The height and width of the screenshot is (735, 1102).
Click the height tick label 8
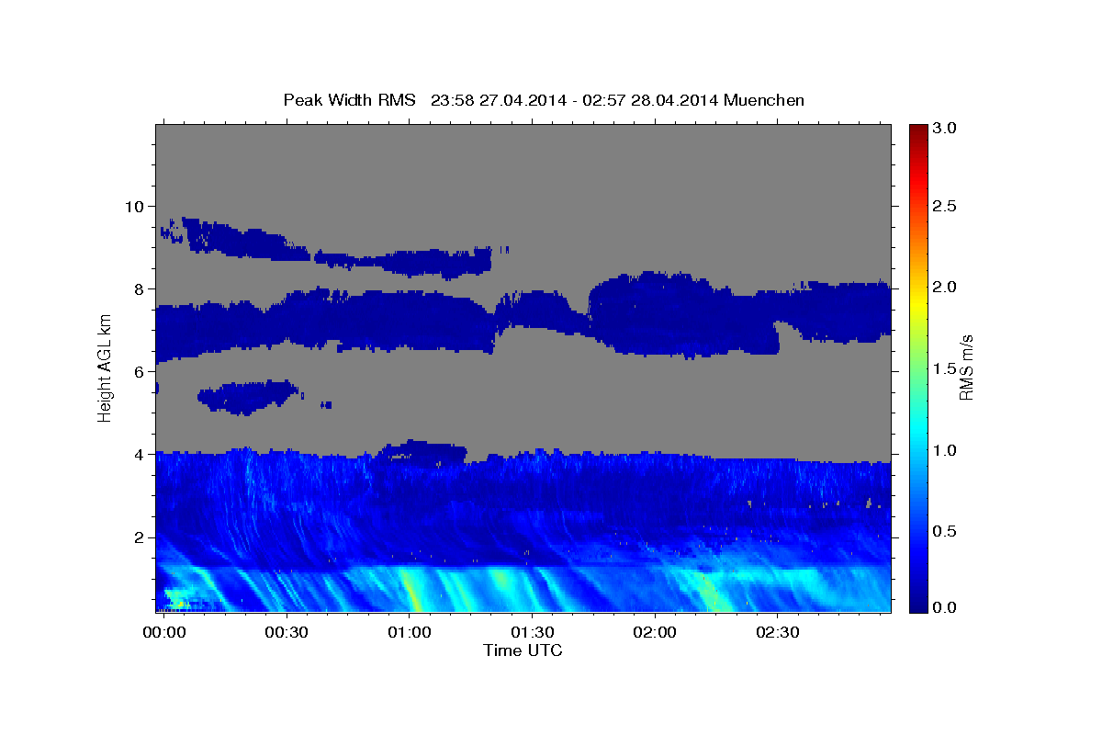click(x=141, y=289)
